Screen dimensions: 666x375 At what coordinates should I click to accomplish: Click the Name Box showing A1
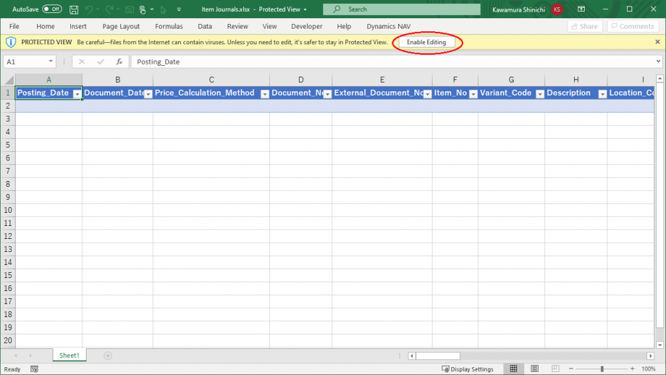[25, 62]
